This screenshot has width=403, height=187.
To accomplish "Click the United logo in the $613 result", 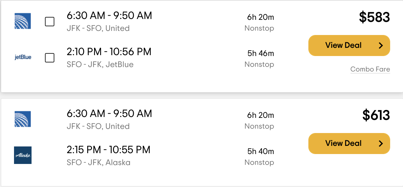I will tap(23, 119).
